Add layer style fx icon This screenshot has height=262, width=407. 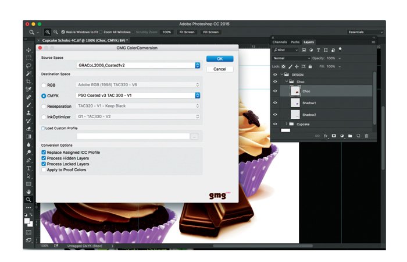pyautogui.click(x=326, y=136)
